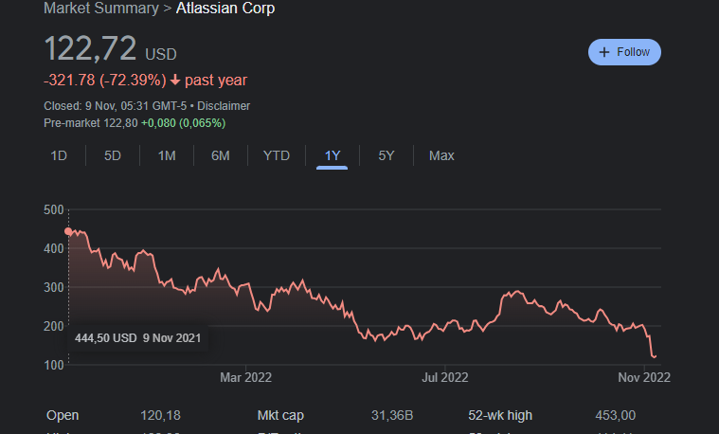Show the 5Y chart range
Screen dimensions: 719x434
pyautogui.click(x=386, y=156)
